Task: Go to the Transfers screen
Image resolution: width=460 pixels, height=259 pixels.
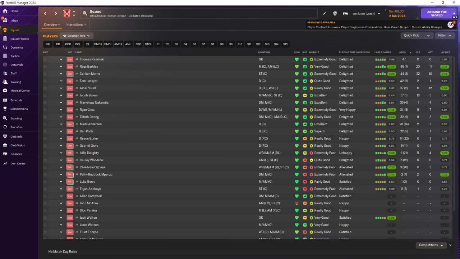Action: pos(19,127)
